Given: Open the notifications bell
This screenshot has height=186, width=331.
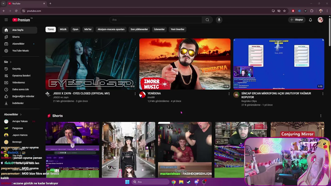Looking at the screenshot, I should coord(310,20).
